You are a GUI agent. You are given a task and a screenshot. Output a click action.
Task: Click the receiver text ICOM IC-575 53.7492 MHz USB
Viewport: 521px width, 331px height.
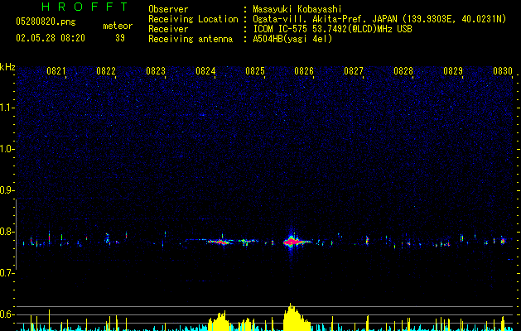click(332, 29)
